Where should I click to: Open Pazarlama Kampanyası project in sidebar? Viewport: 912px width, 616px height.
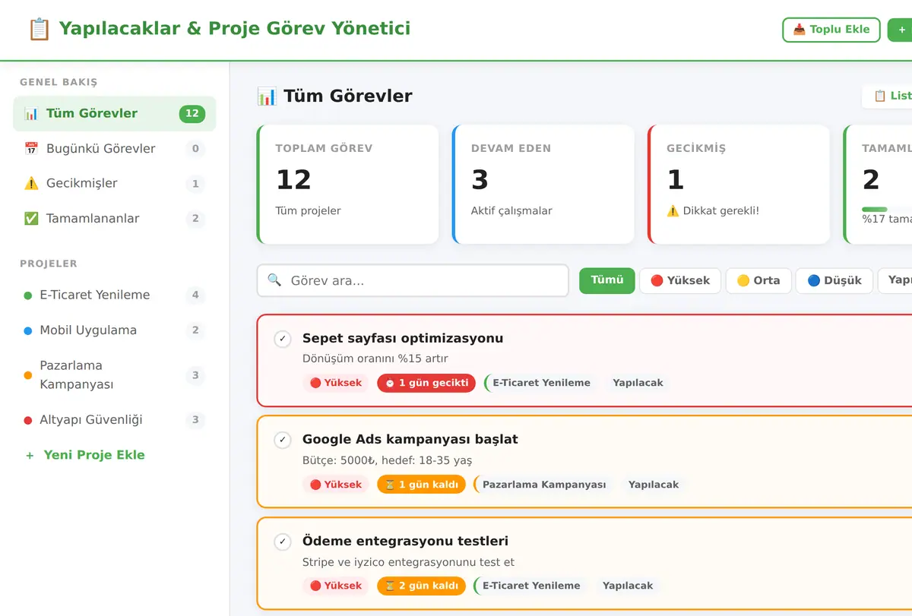[x=115, y=375]
